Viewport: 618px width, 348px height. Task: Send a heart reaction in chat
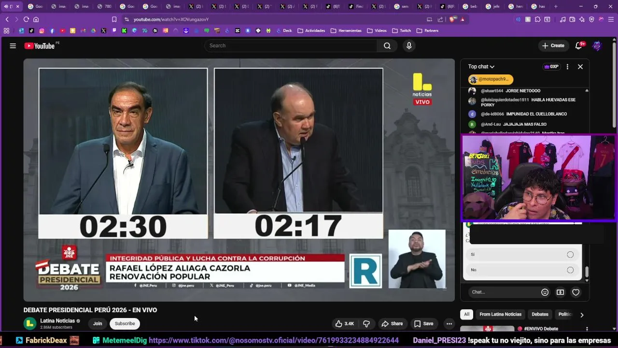click(576, 292)
